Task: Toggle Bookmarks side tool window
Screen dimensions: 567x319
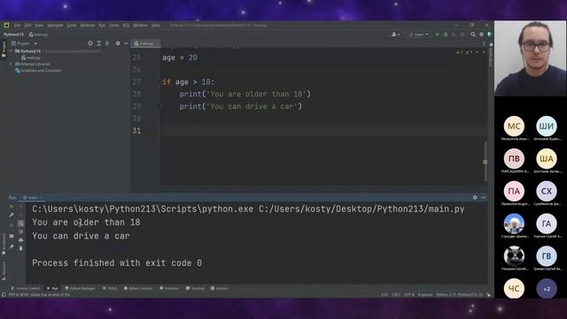Action: coord(4,245)
